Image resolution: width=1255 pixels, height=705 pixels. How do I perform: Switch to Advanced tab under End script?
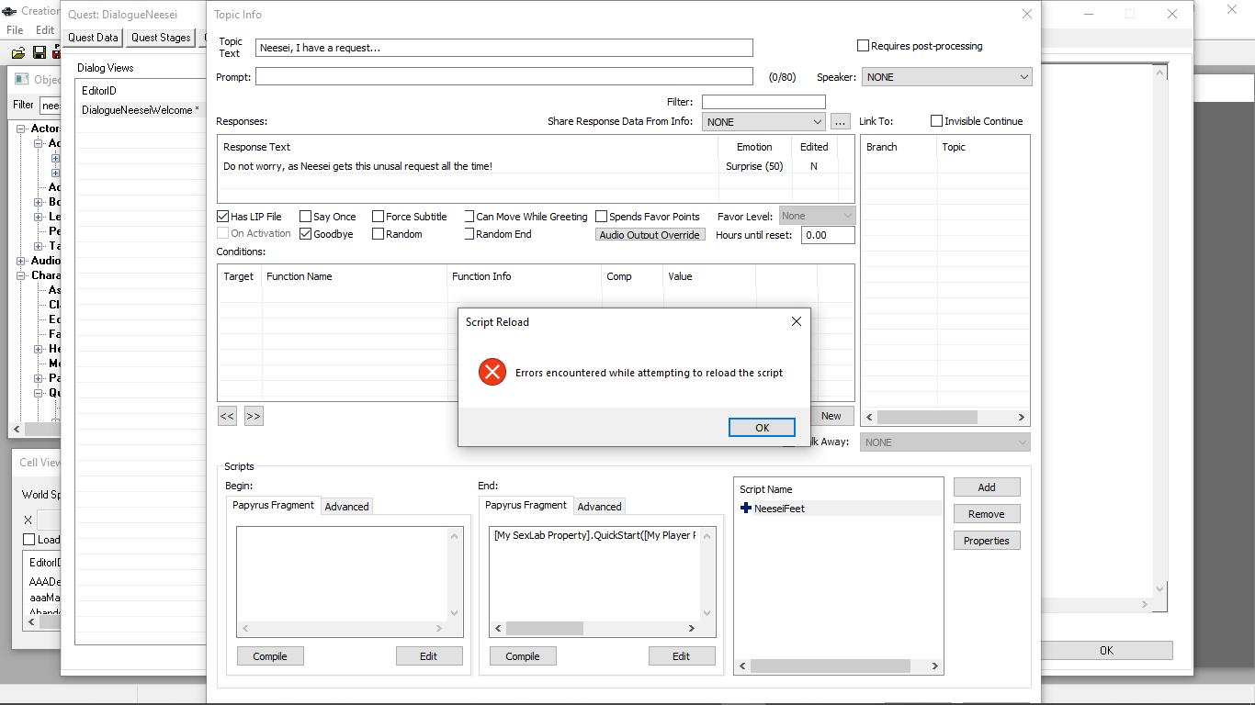coord(599,507)
